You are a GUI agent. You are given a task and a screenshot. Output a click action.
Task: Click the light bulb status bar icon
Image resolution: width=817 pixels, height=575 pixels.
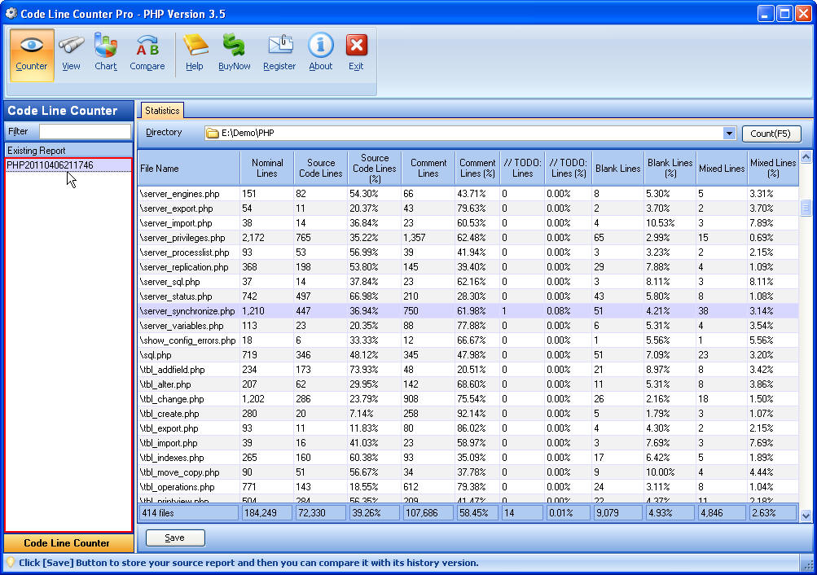pyautogui.click(x=10, y=563)
